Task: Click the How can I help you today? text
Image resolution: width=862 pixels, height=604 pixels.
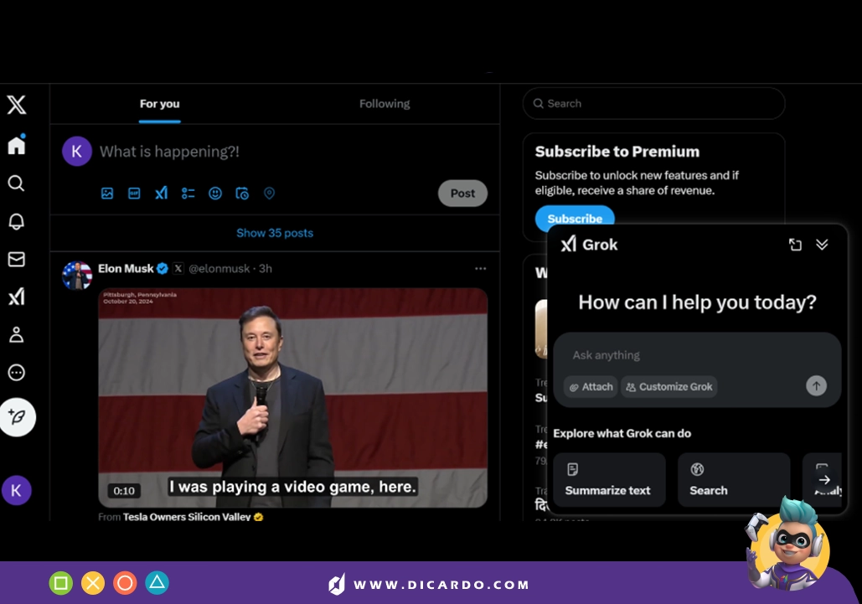Action: 698,302
